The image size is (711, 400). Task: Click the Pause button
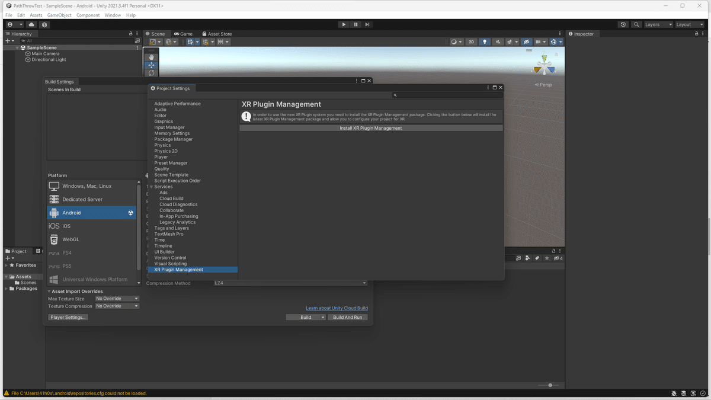click(x=355, y=24)
